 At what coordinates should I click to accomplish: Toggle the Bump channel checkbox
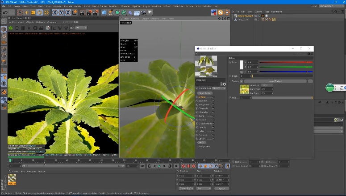click(213, 116)
